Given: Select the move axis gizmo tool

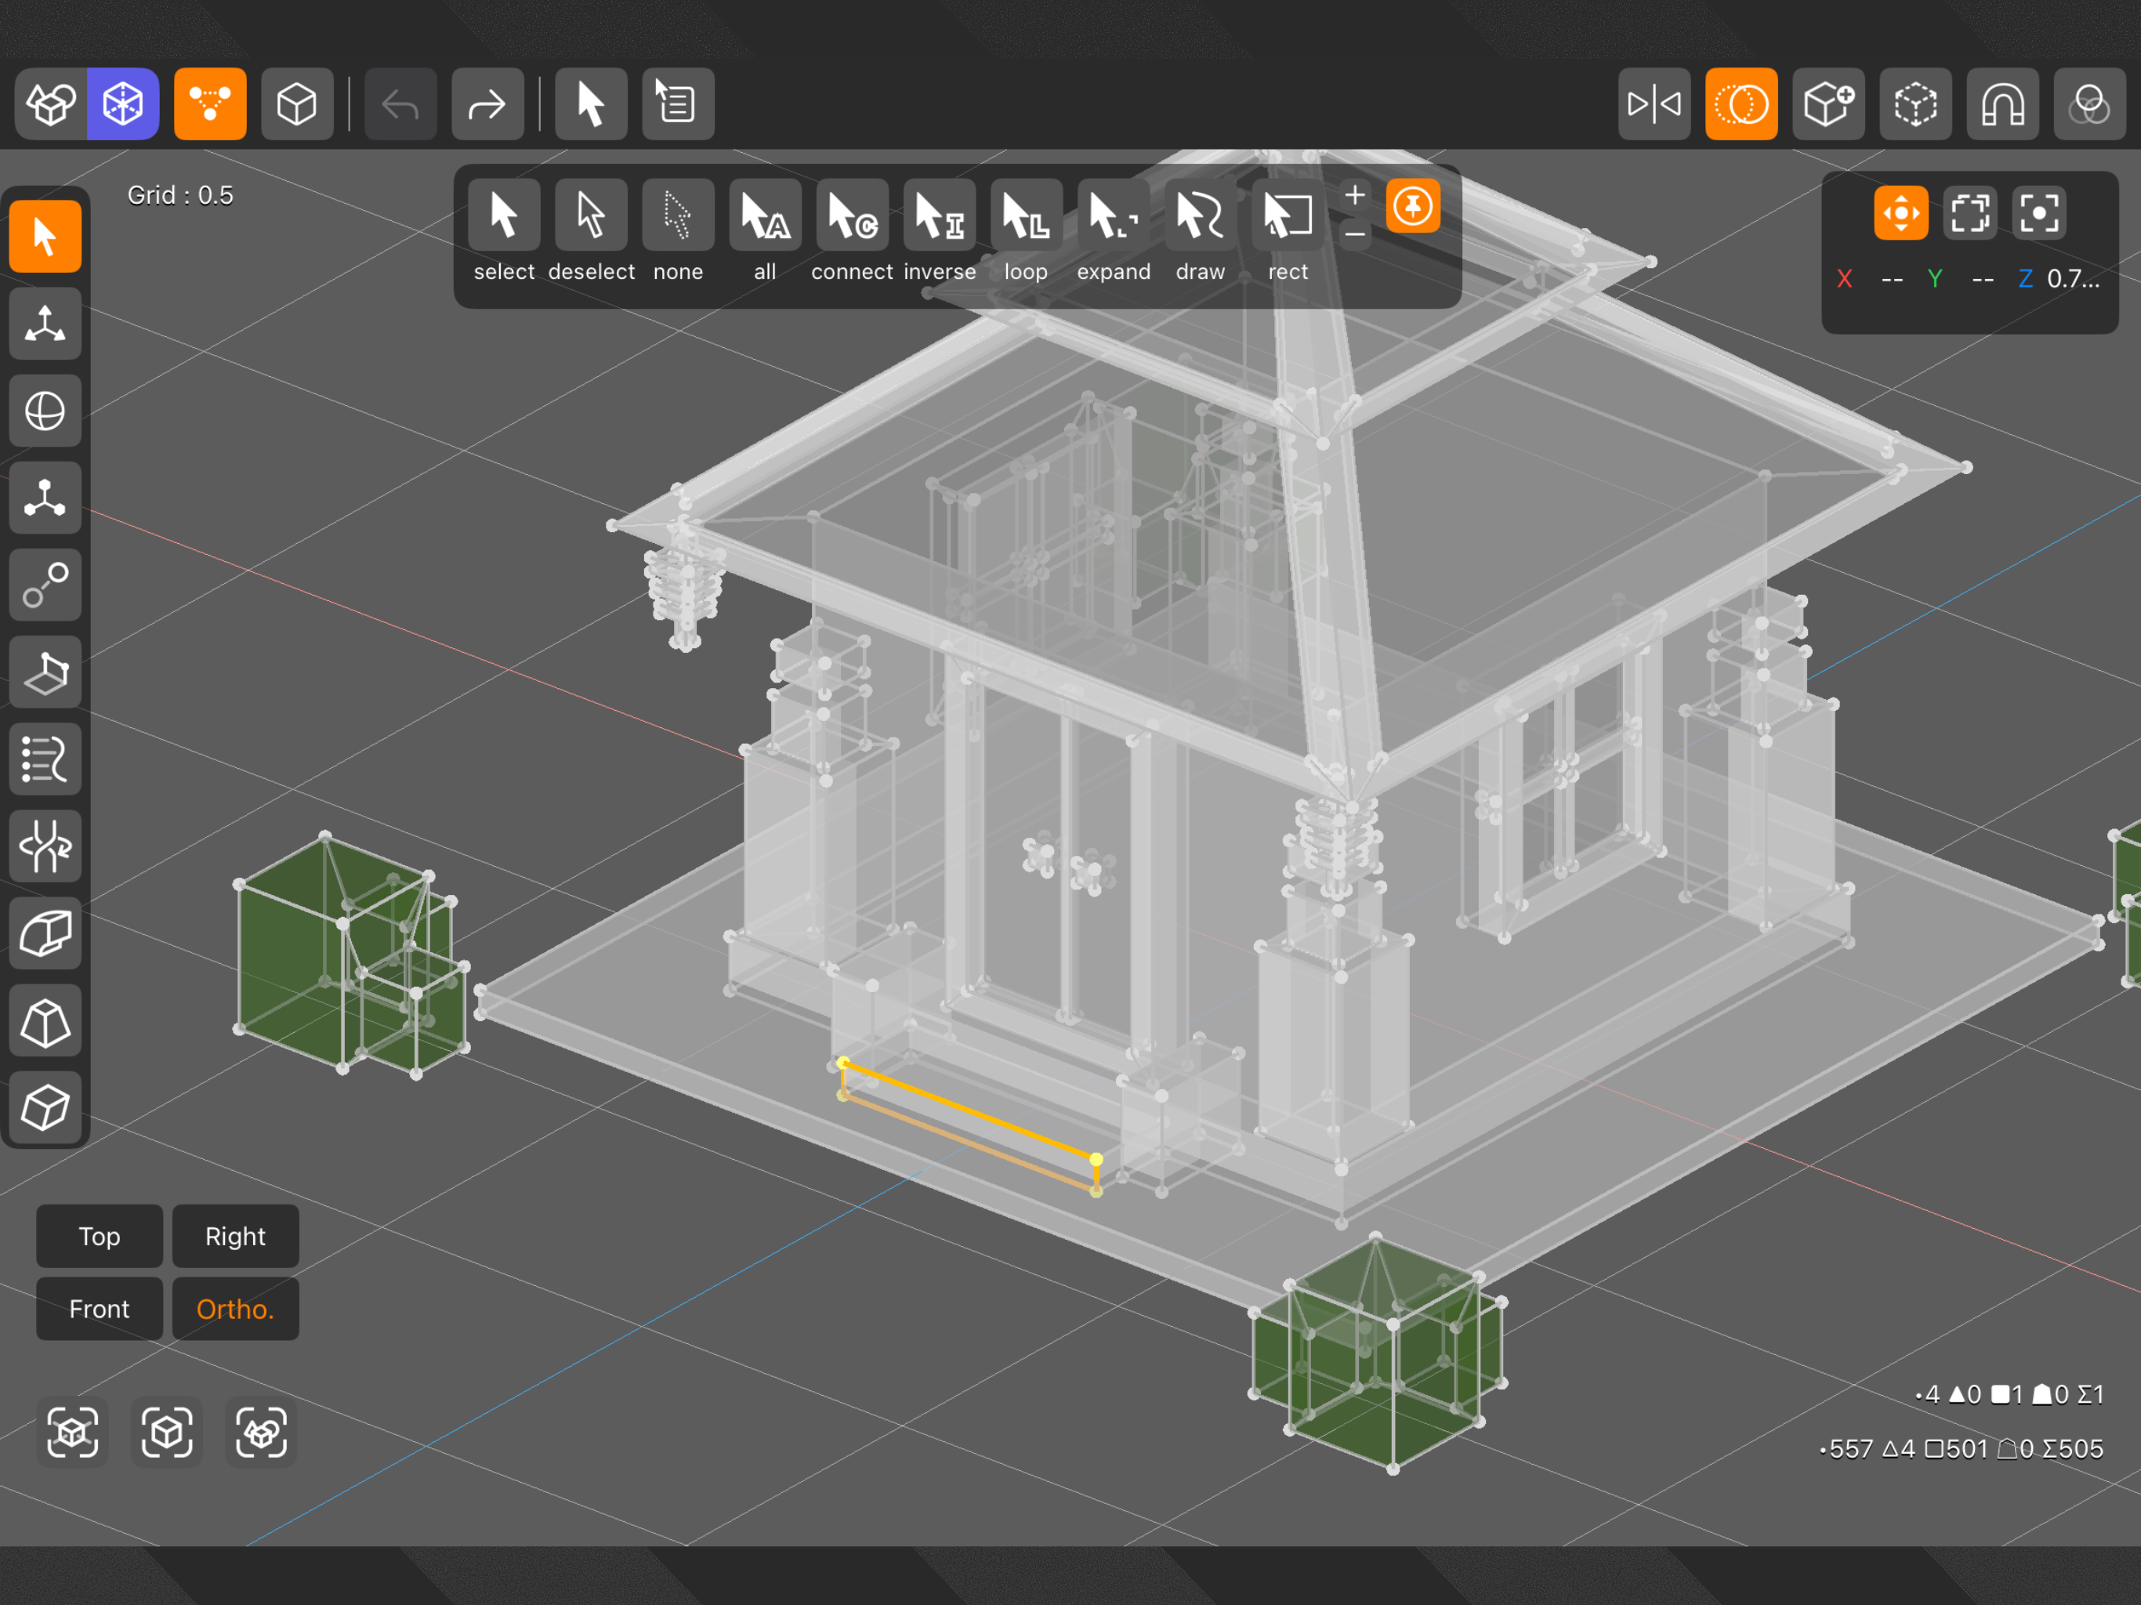Looking at the screenshot, I should [x=45, y=324].
